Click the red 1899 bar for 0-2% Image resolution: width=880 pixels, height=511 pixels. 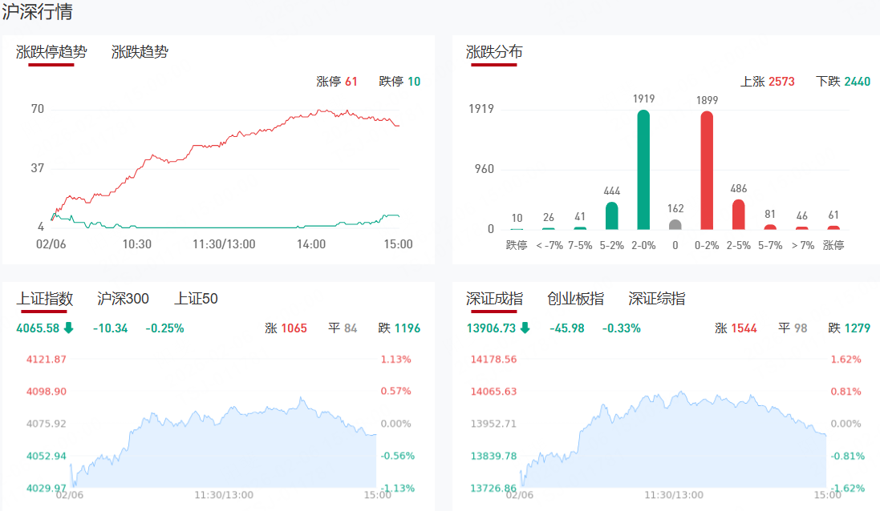[707, 171]
